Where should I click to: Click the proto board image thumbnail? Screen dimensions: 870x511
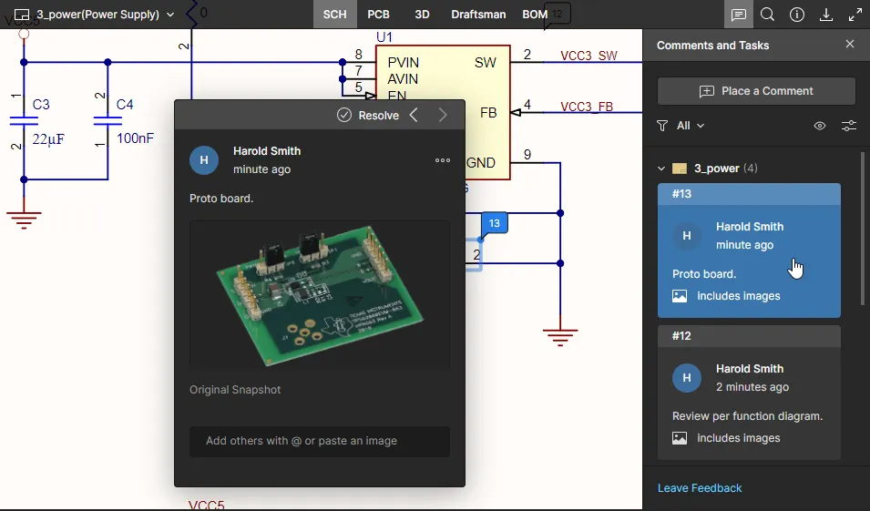319,294
